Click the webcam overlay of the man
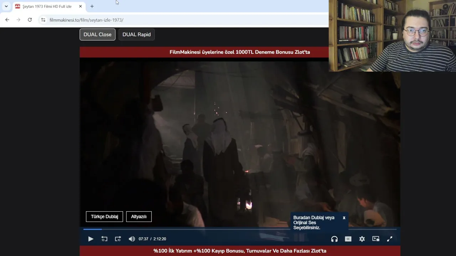The height and width of the screenshot is (256, 456). [392, 36]
